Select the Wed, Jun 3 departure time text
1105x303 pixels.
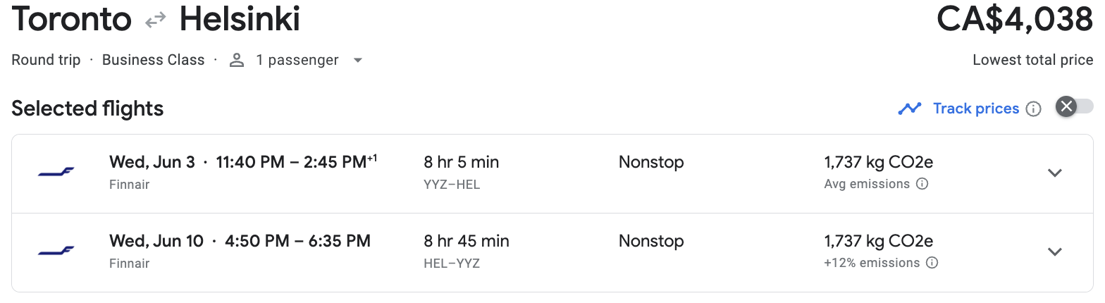click(243, 162)
